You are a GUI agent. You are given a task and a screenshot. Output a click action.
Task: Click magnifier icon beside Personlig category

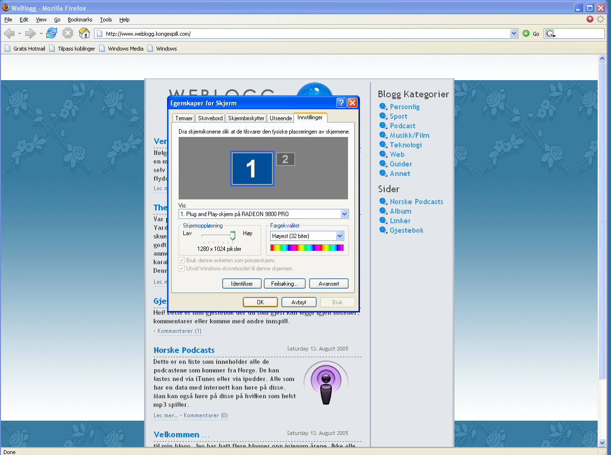383,106
